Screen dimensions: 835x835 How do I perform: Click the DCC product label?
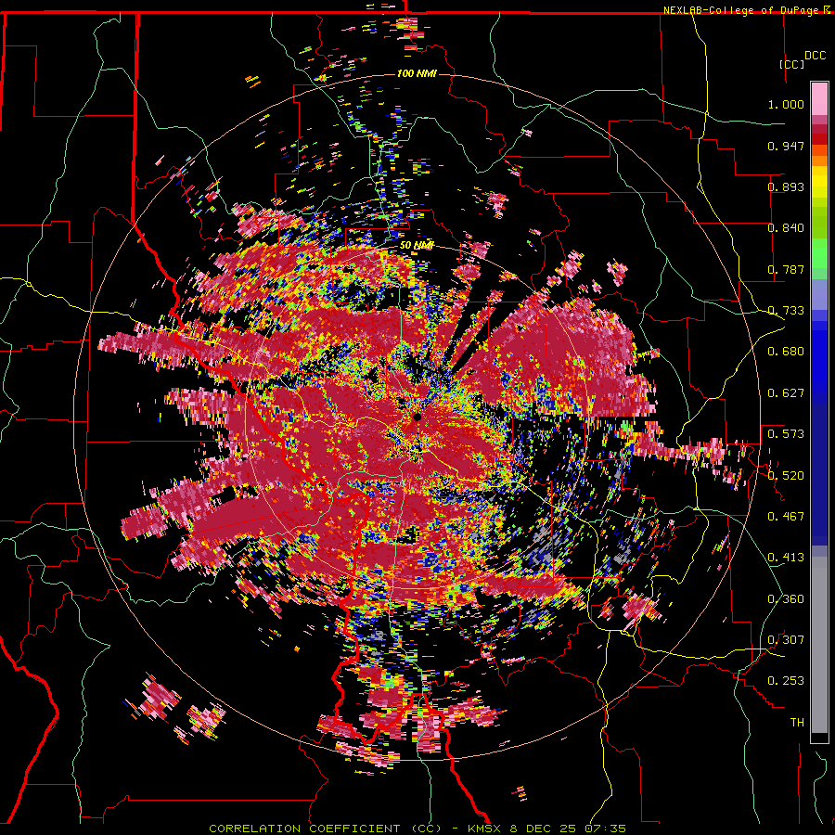[815, 56]
